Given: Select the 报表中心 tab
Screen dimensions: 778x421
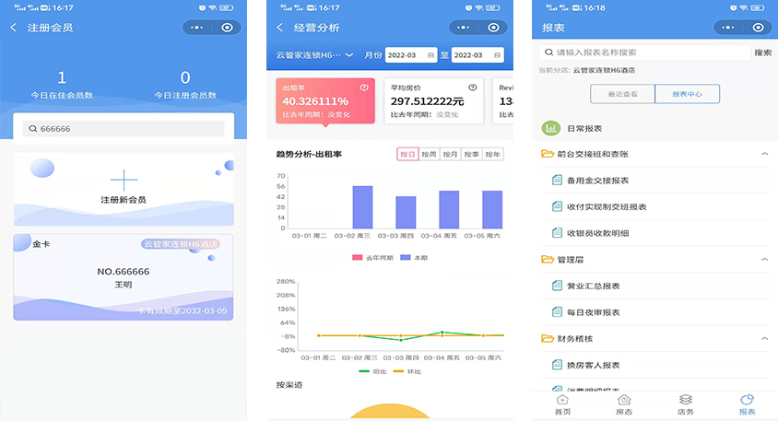Looking at the screenshot, I should [x=687, y=94].
